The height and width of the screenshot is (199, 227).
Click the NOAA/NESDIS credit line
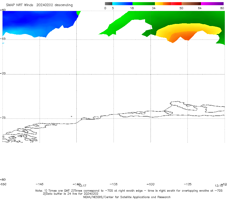127,197
